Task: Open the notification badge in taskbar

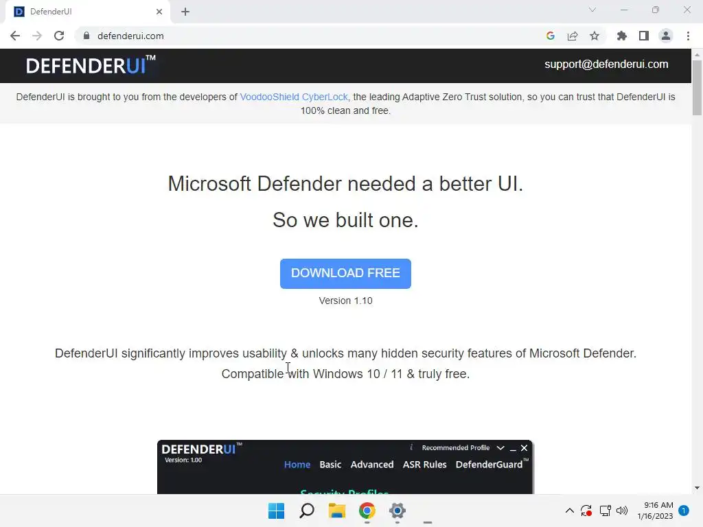Action: coord(684,511)
